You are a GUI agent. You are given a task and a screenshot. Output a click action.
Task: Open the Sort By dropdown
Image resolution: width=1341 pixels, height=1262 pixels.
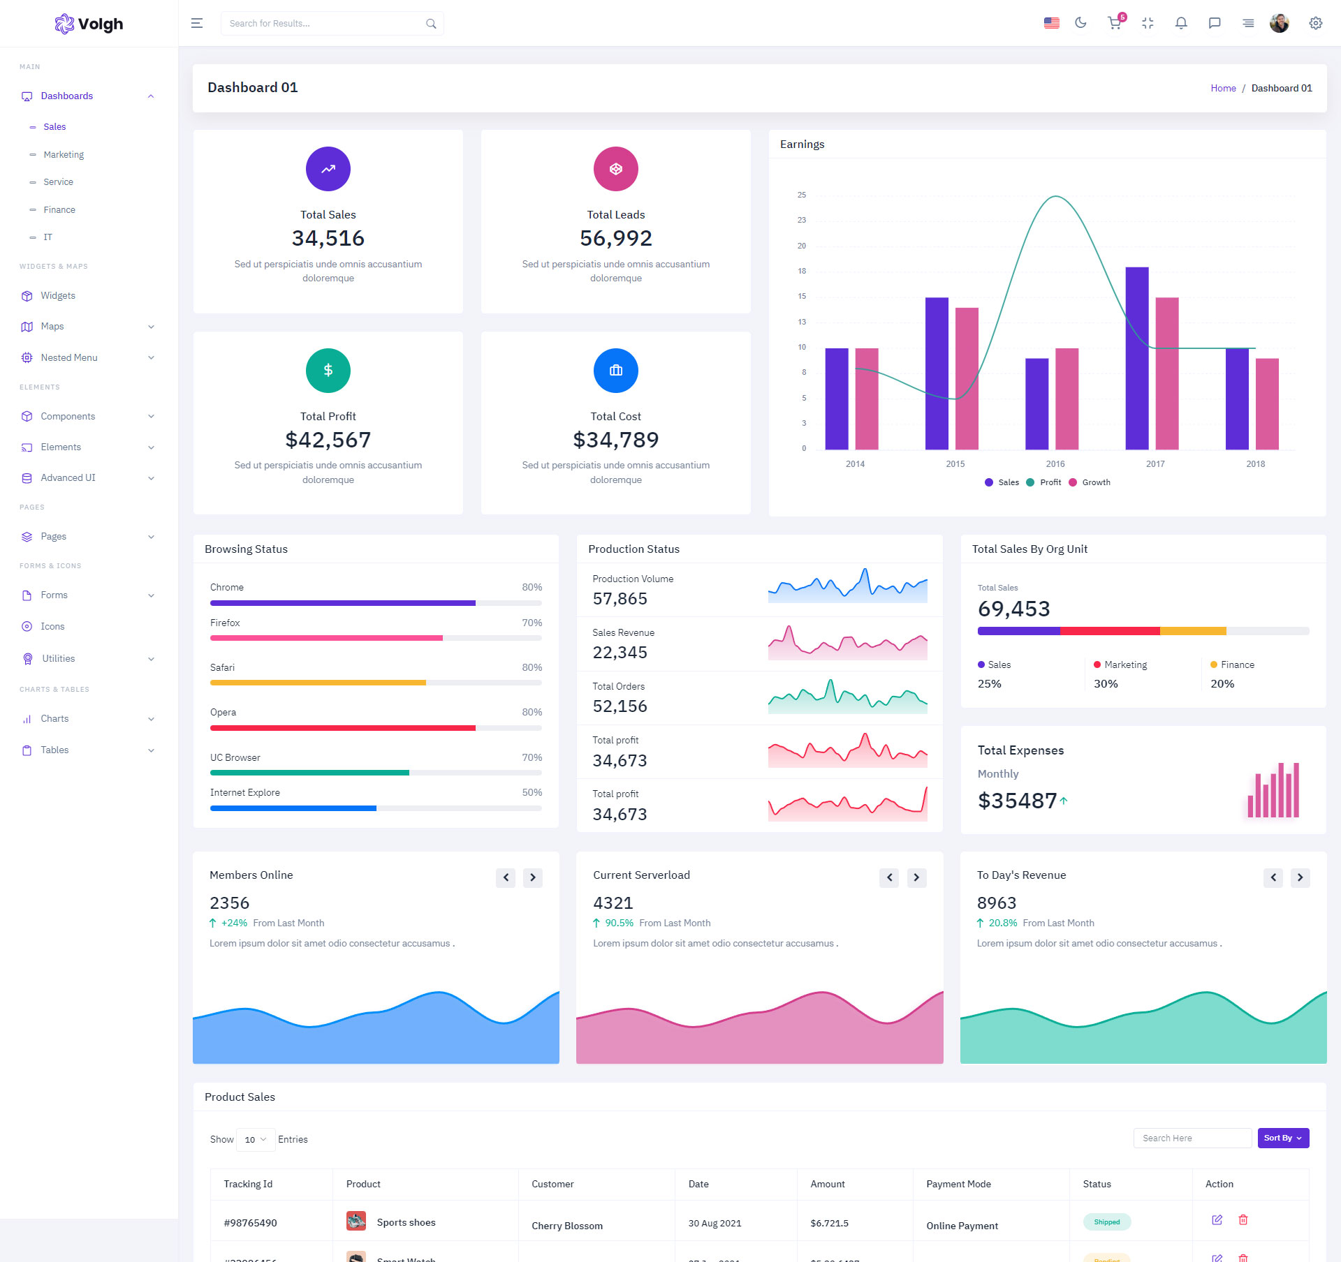point(1282,1138)
